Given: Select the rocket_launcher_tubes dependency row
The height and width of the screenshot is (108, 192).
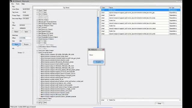Looking at the screenshot, I should point(141,23).
